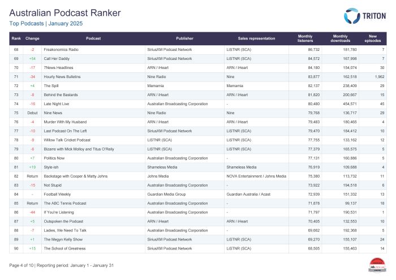Viewport: 396px width, 280px height.
Task: Click the Publisher column header
Action: click(x=184, y=38)
